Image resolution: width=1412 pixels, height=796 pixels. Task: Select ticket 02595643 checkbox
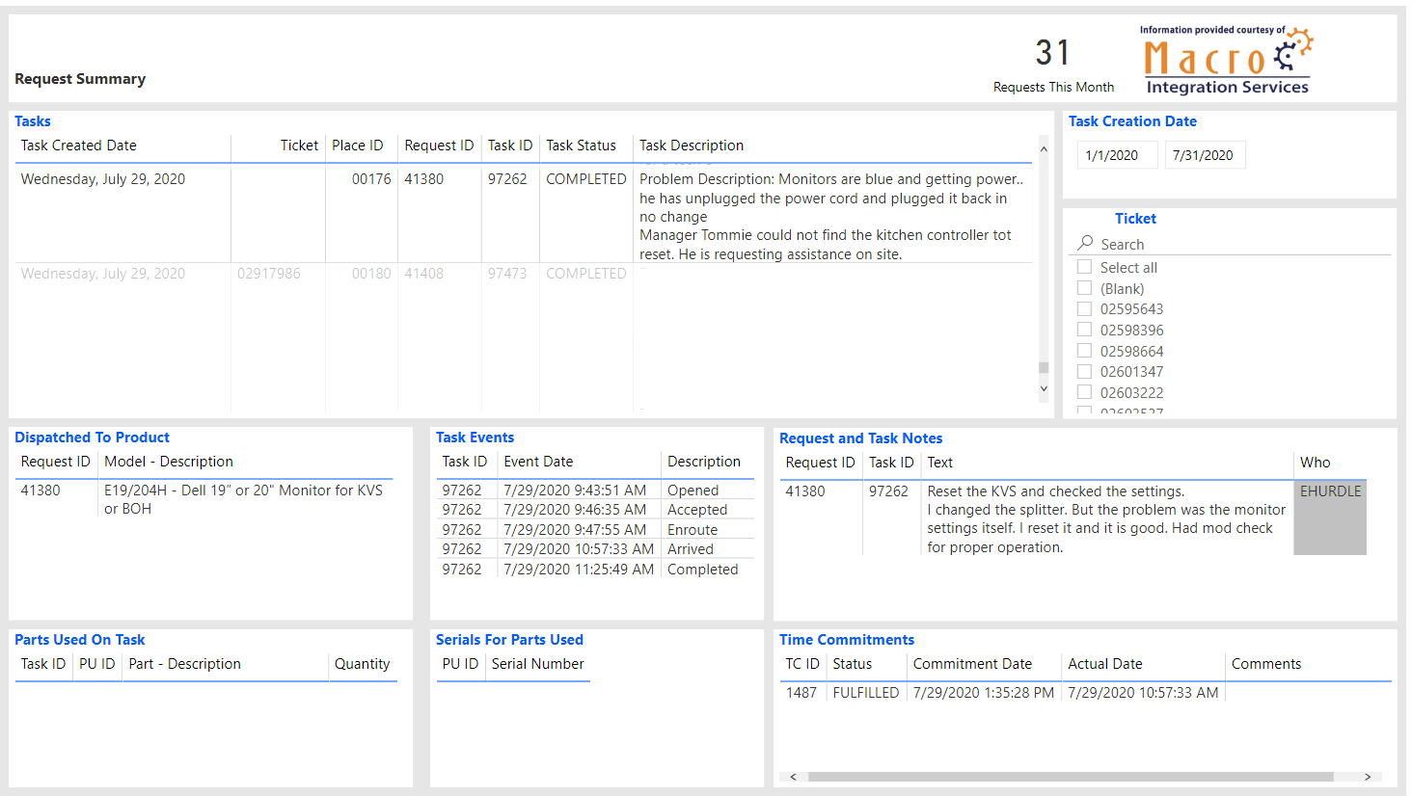[1085, 309]
